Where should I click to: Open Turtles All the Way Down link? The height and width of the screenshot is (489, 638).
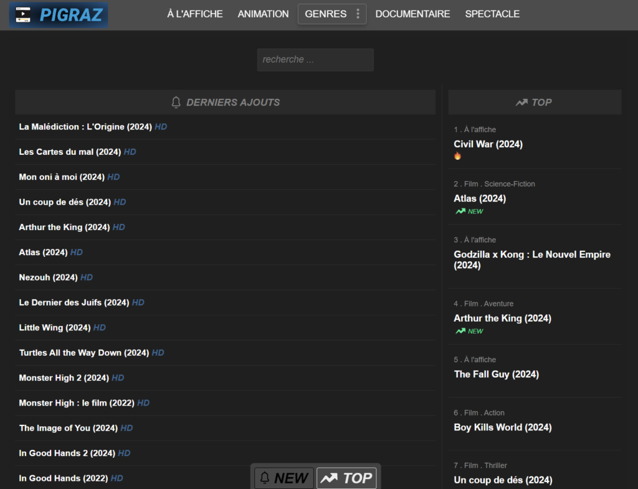84,353
